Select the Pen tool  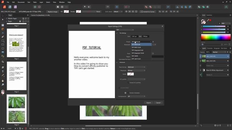click(x=3, y=37)
